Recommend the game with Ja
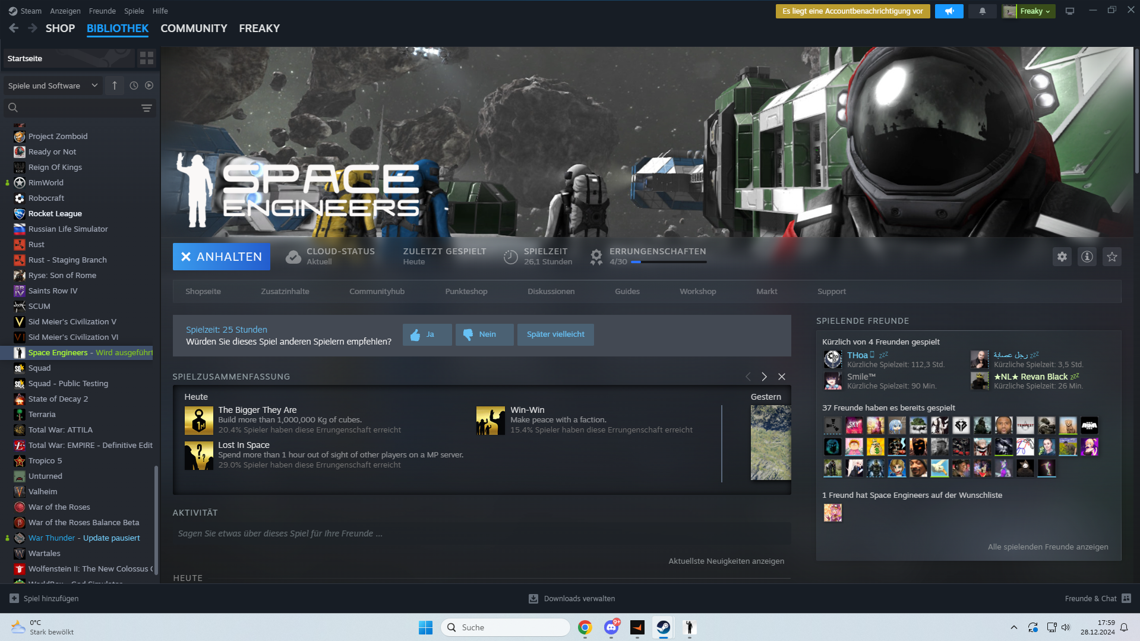Screen dimensions: 1140x641 tap(427, 334)
